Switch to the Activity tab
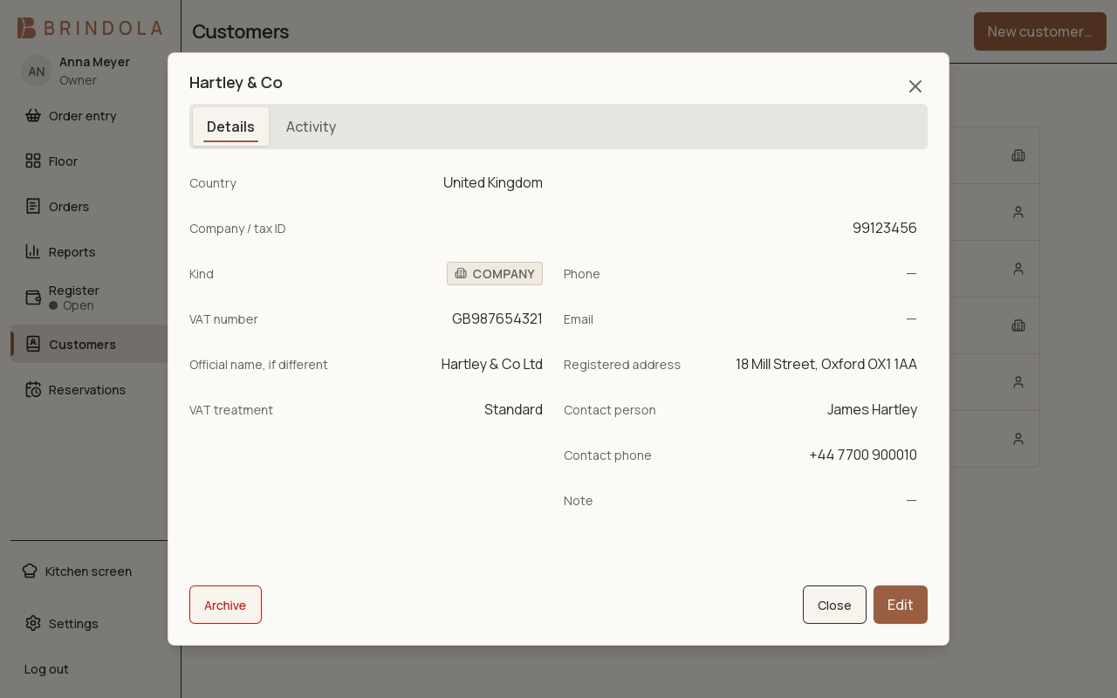This screenshot has width=1117, height=698. point(311,127)
